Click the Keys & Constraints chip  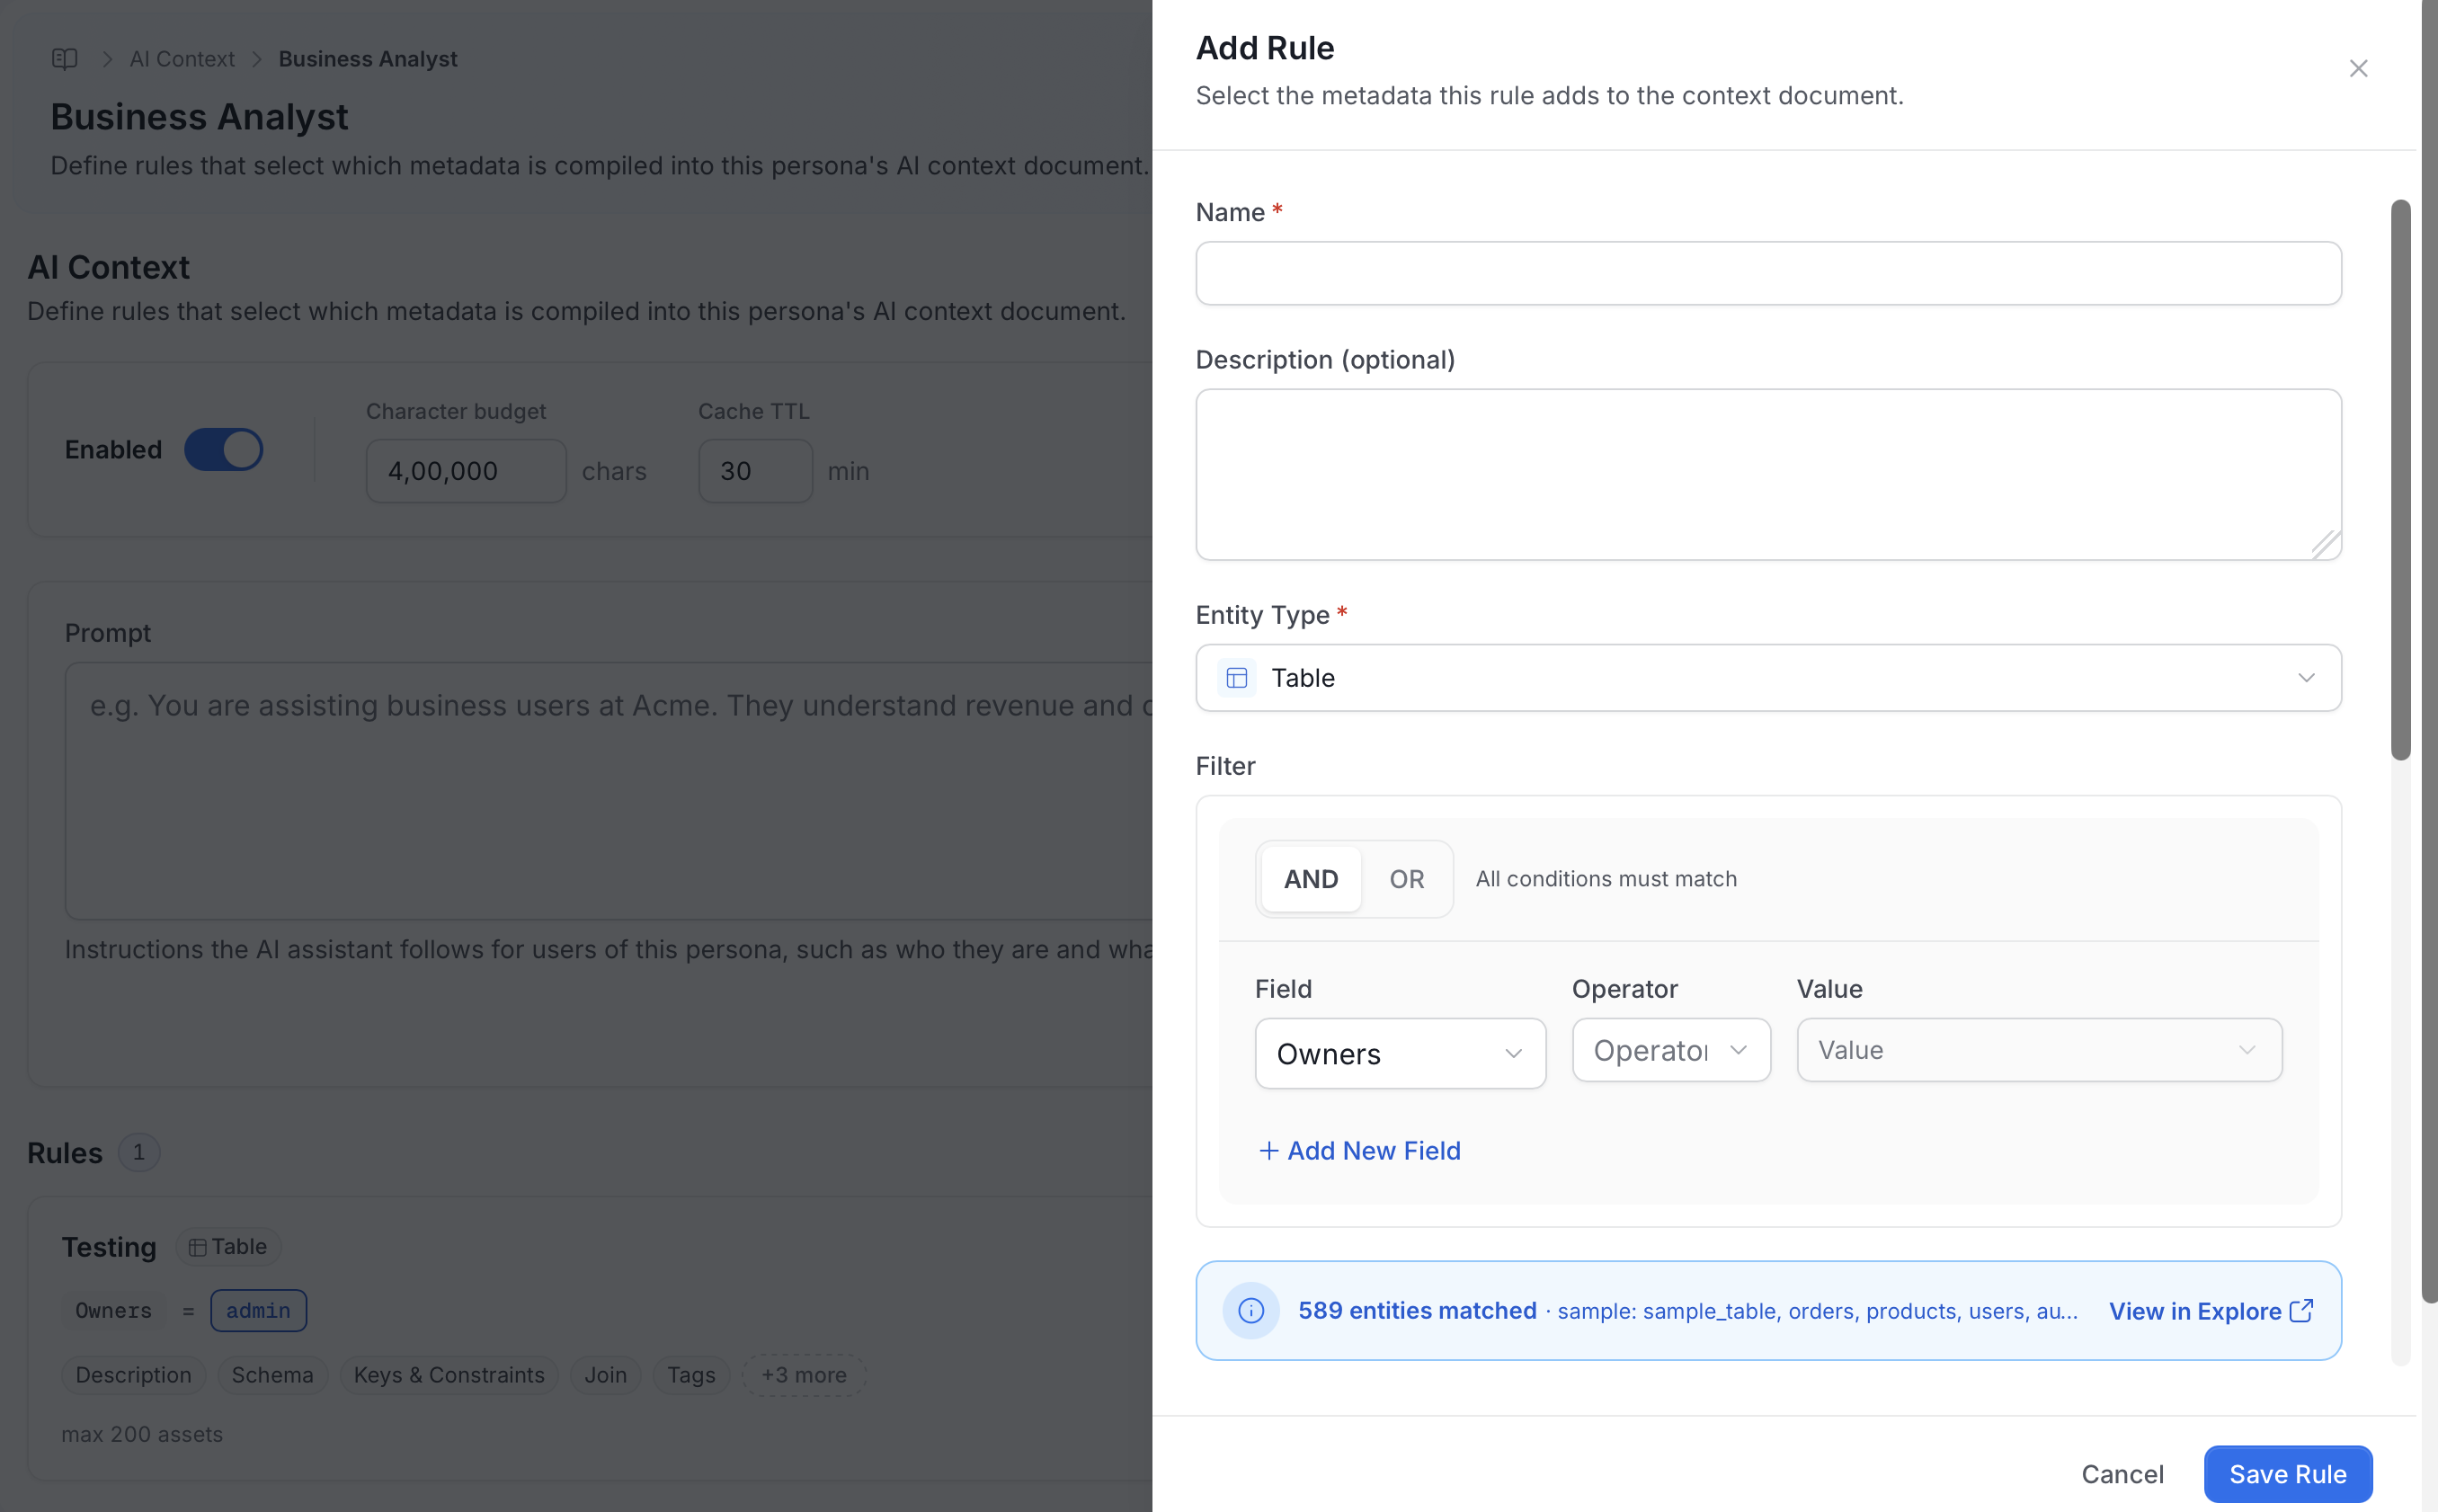pos(449,1375)
